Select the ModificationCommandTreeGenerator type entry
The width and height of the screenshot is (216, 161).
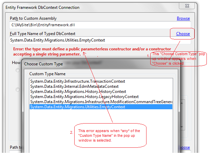[101, 102]
